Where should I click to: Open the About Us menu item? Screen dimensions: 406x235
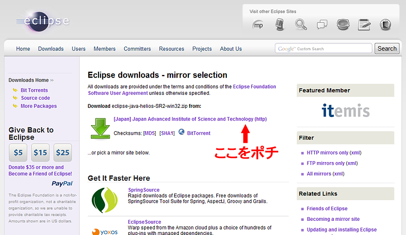coord(231,49)
